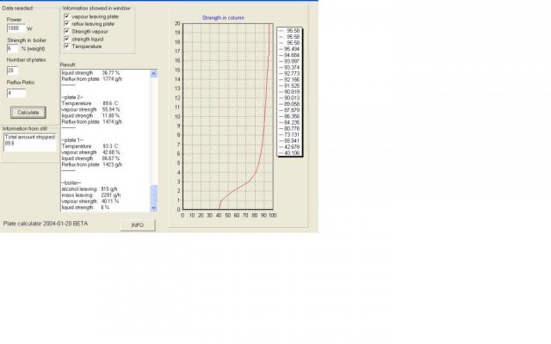
Task: Uncheck the Temperature checkbox
Action: pos(68,45)
